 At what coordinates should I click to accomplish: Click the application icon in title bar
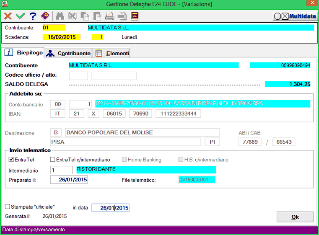(5, 3)
